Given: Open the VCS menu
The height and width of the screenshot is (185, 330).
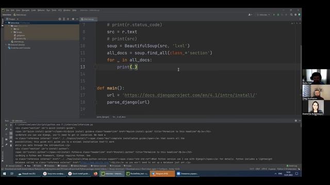Looking at the screenshot, I should (x=60, y=10).
